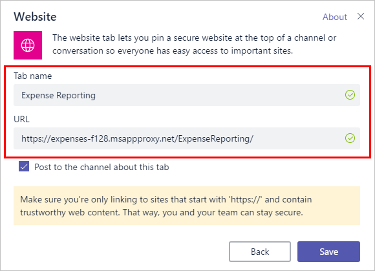Click the URL input field
375x271 pixels.
click(187, 138)
